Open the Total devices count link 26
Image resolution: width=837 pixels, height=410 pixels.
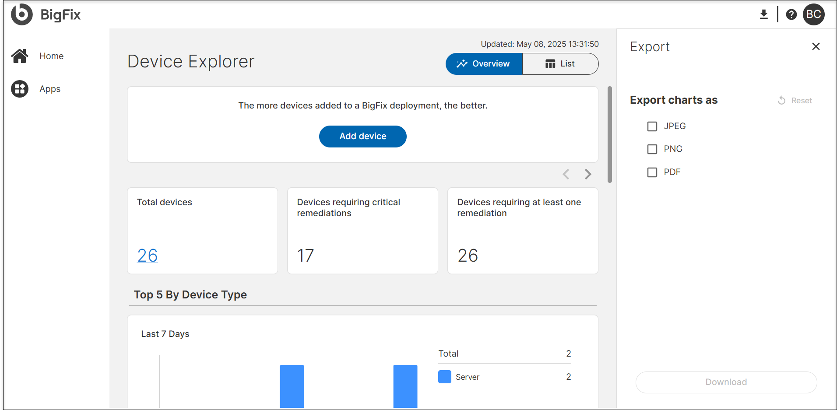point(148,256)
